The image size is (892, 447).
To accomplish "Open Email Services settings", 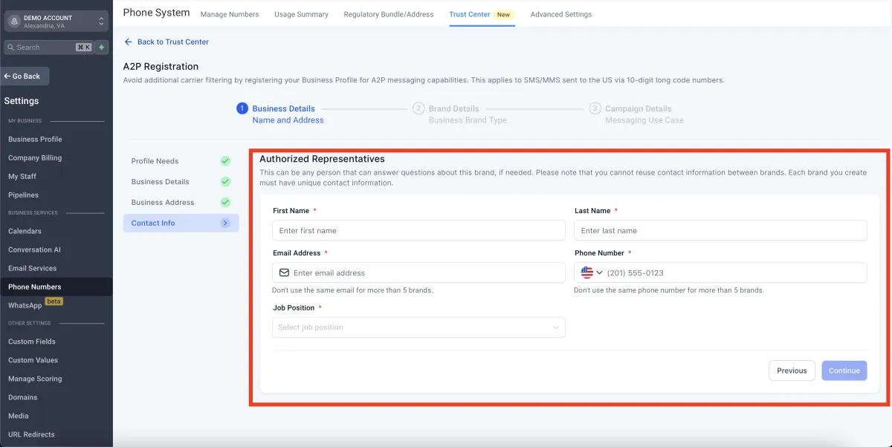I will 32,268.
